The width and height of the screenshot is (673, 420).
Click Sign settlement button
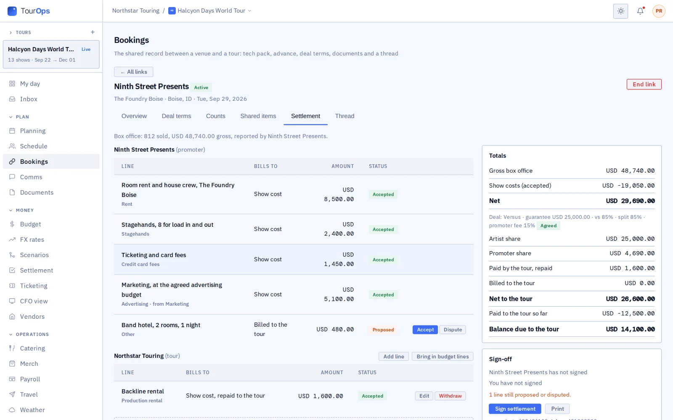515,409
